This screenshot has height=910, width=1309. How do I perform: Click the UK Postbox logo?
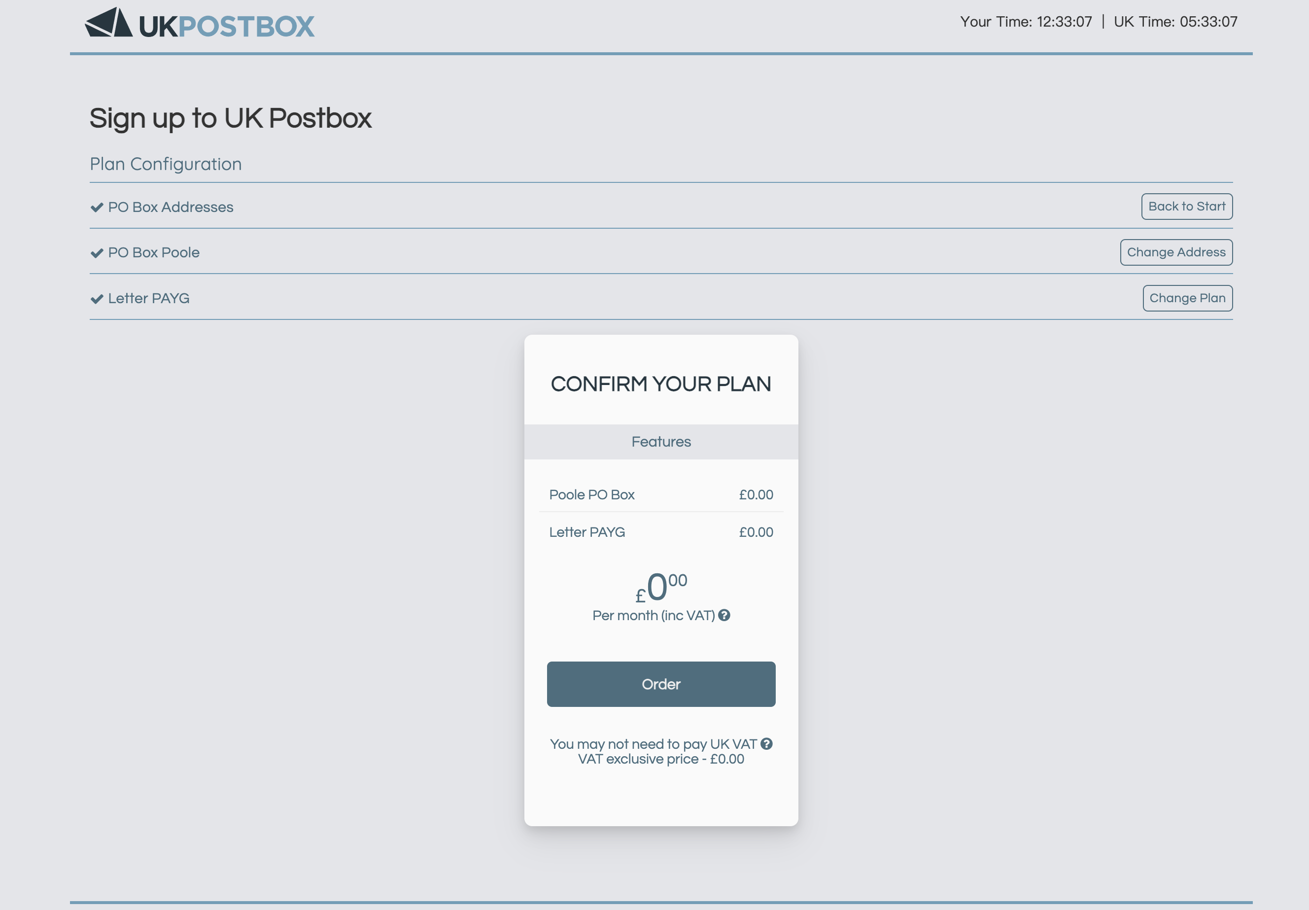pos(200,23)
